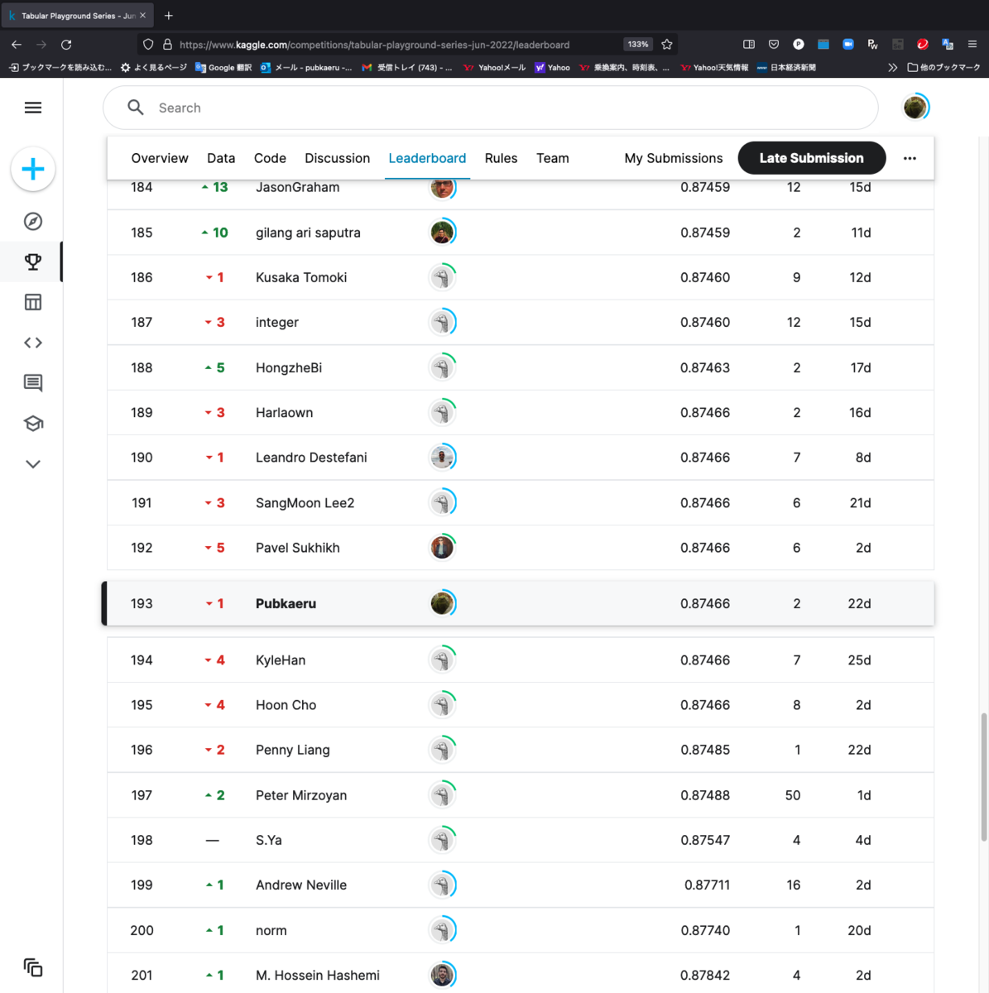Switch to the Overview tab
The width and height of the screenshot is (989, 993).
(x=159, y=158)
